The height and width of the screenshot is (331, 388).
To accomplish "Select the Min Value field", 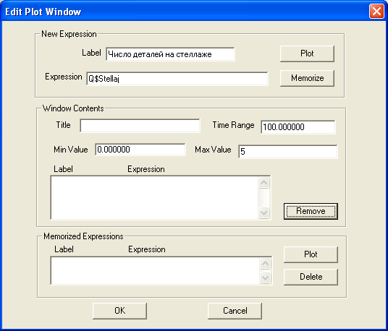I will pos(140,150).
